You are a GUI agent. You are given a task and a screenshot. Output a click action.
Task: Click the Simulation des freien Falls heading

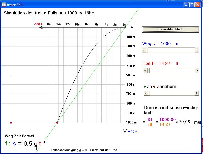point(49,13)
